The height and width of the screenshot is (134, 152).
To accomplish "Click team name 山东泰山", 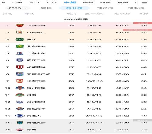I will [36, 32].
